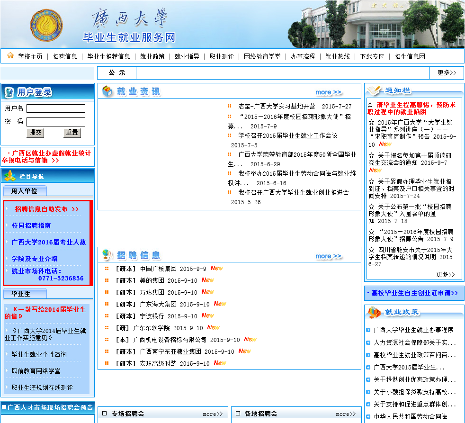Screen dimensions: 465x423
Task: Open more >> for 就业资讯
Action: [328, 92]
